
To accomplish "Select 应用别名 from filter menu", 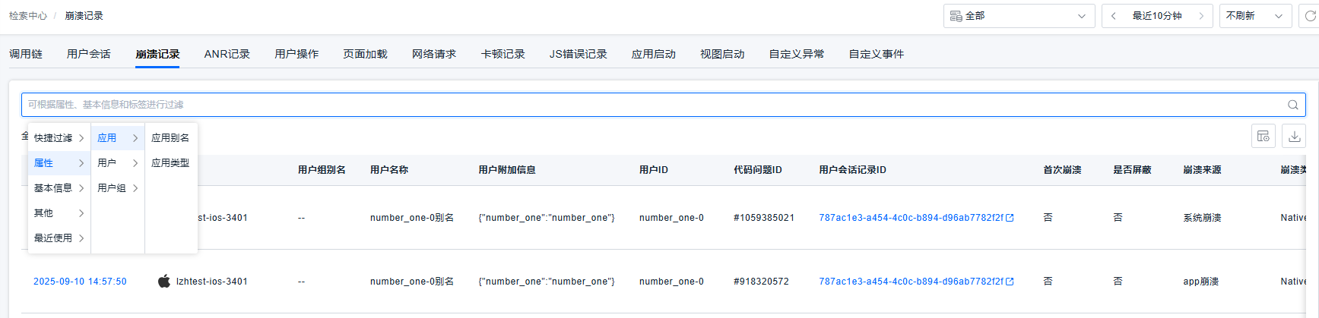I will click(x=170, y=138).
